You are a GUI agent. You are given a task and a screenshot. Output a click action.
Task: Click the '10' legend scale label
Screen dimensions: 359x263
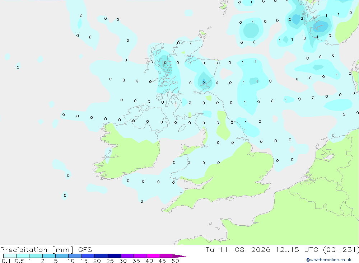click(x=71, y=261)
